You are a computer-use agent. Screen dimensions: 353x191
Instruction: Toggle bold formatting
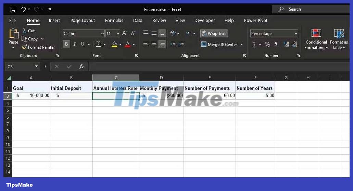pos(66,44)
